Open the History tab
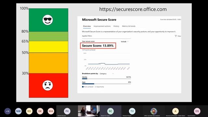This screenshot has height=117, width=208. click(116, 26)
